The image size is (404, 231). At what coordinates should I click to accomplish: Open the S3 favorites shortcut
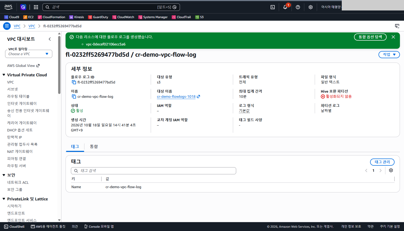[199, 17]
